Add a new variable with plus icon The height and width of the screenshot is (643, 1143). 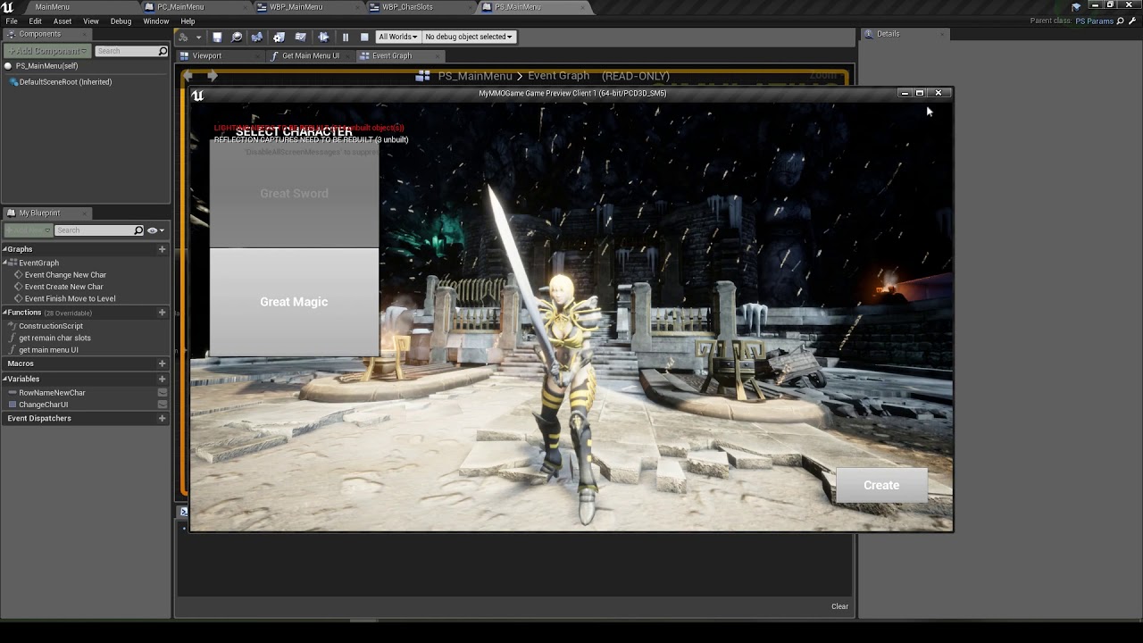pyautogui.click(x=162, y=379)
